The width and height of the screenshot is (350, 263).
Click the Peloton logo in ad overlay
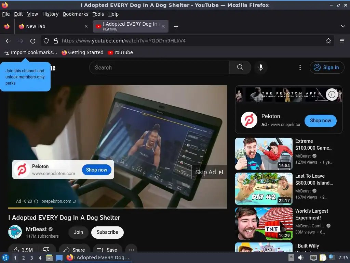(22, 170)
